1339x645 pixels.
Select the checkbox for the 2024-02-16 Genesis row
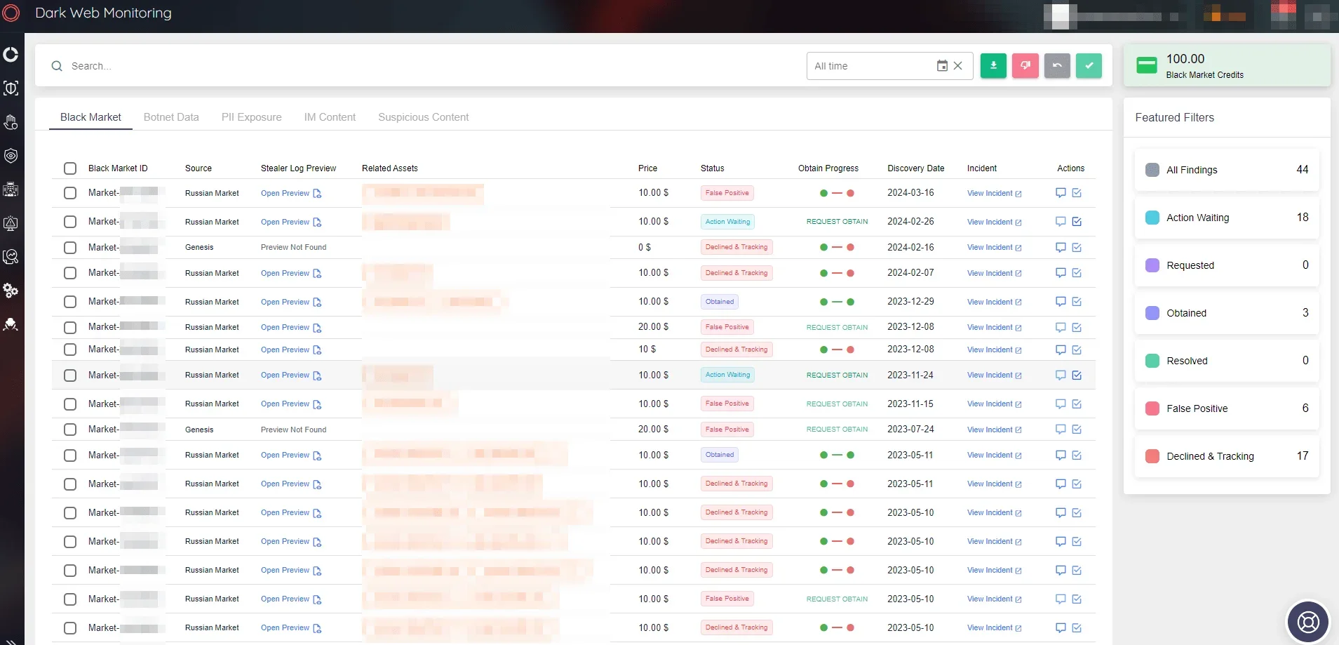[x=70, y=248]
